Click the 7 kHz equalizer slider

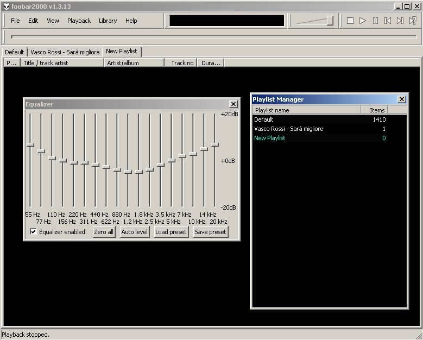182,156
